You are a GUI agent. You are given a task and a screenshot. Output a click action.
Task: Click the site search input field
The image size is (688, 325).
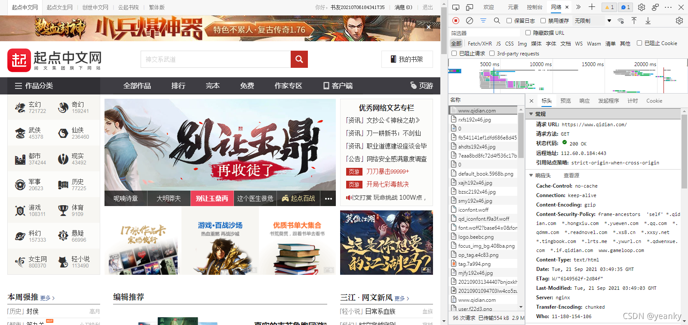[x=215, y=59]
